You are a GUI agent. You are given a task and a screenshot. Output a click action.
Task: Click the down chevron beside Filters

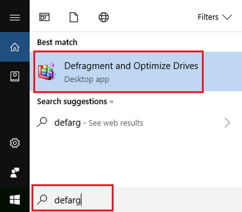pyautogui.click(x=227, y=17)
